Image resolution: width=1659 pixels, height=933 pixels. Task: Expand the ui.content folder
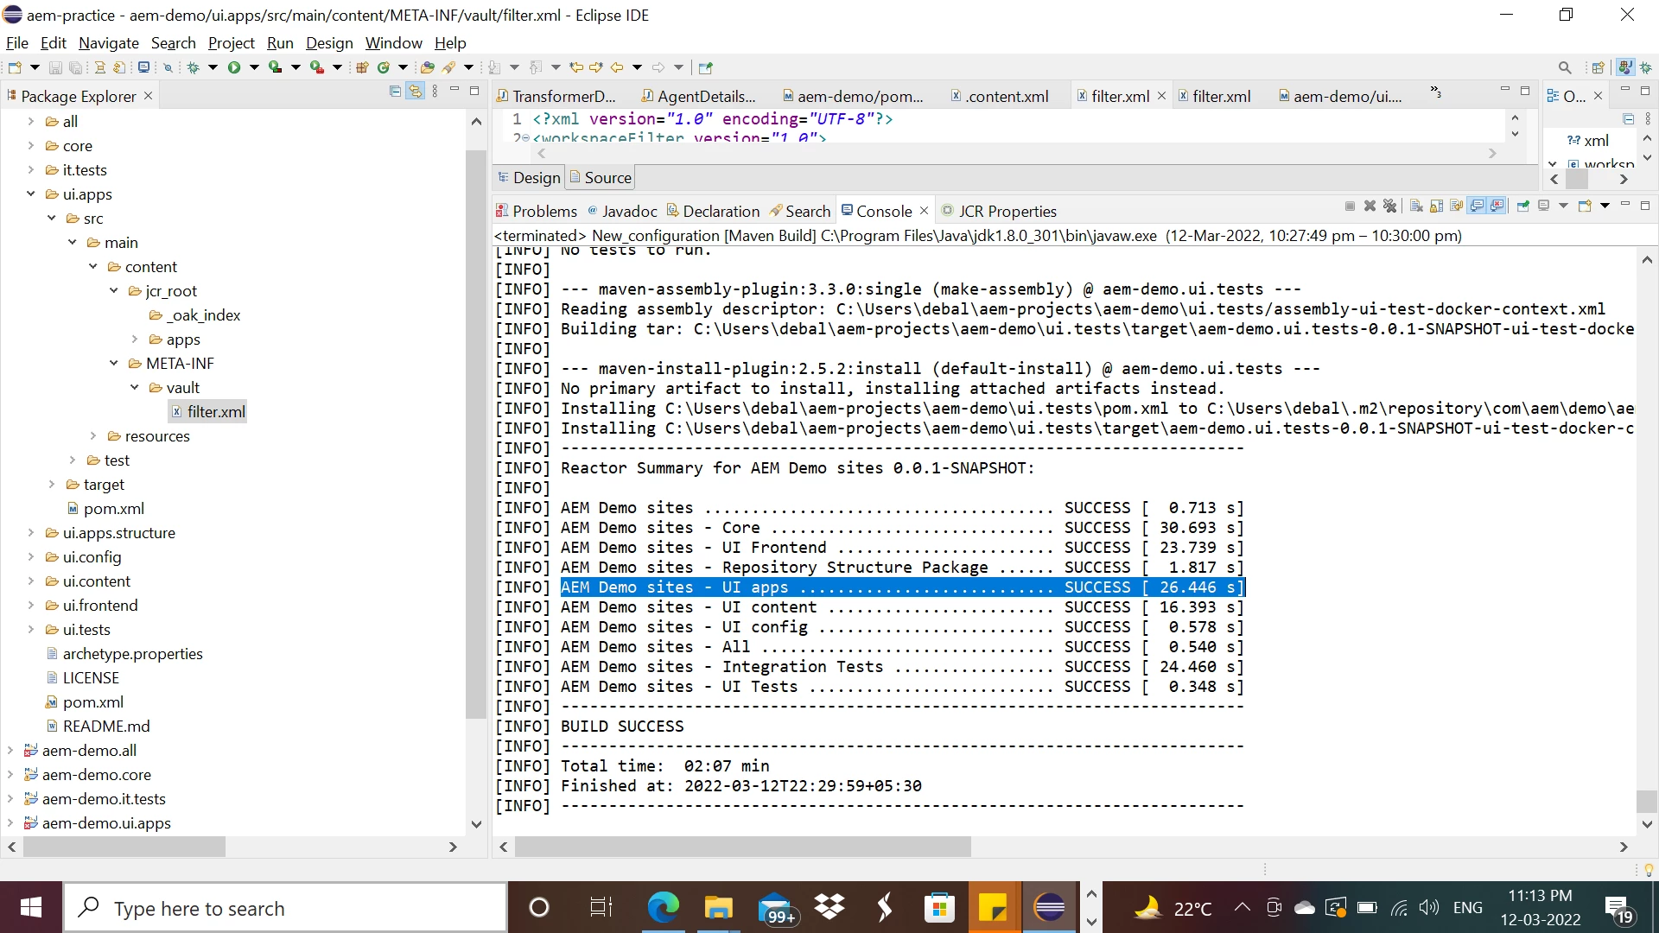point(31,581)
